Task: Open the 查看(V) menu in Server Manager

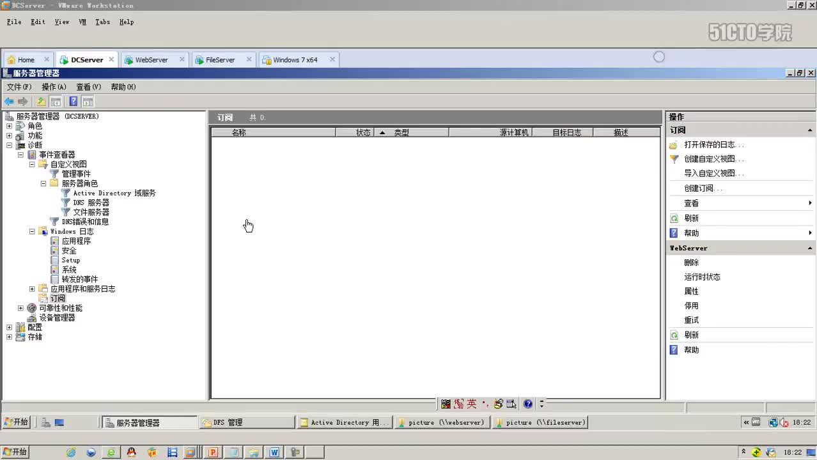Action: [x=89, y=87]
